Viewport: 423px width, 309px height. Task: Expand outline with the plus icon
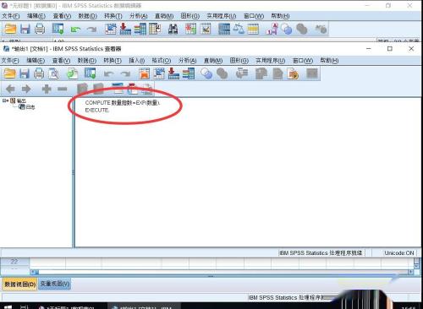coord(47,89)
